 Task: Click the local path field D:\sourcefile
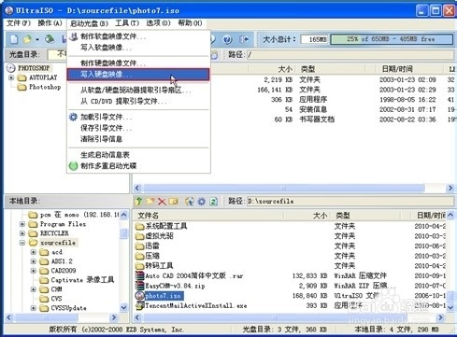click(x=350, y=202)
